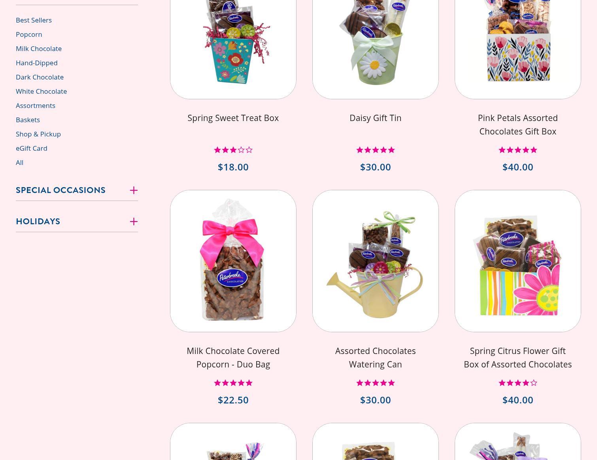This screenshot has width=597, height=460.
Task: Open the Assorted Chocolates Watering Can image
Action: coord(376,261)
